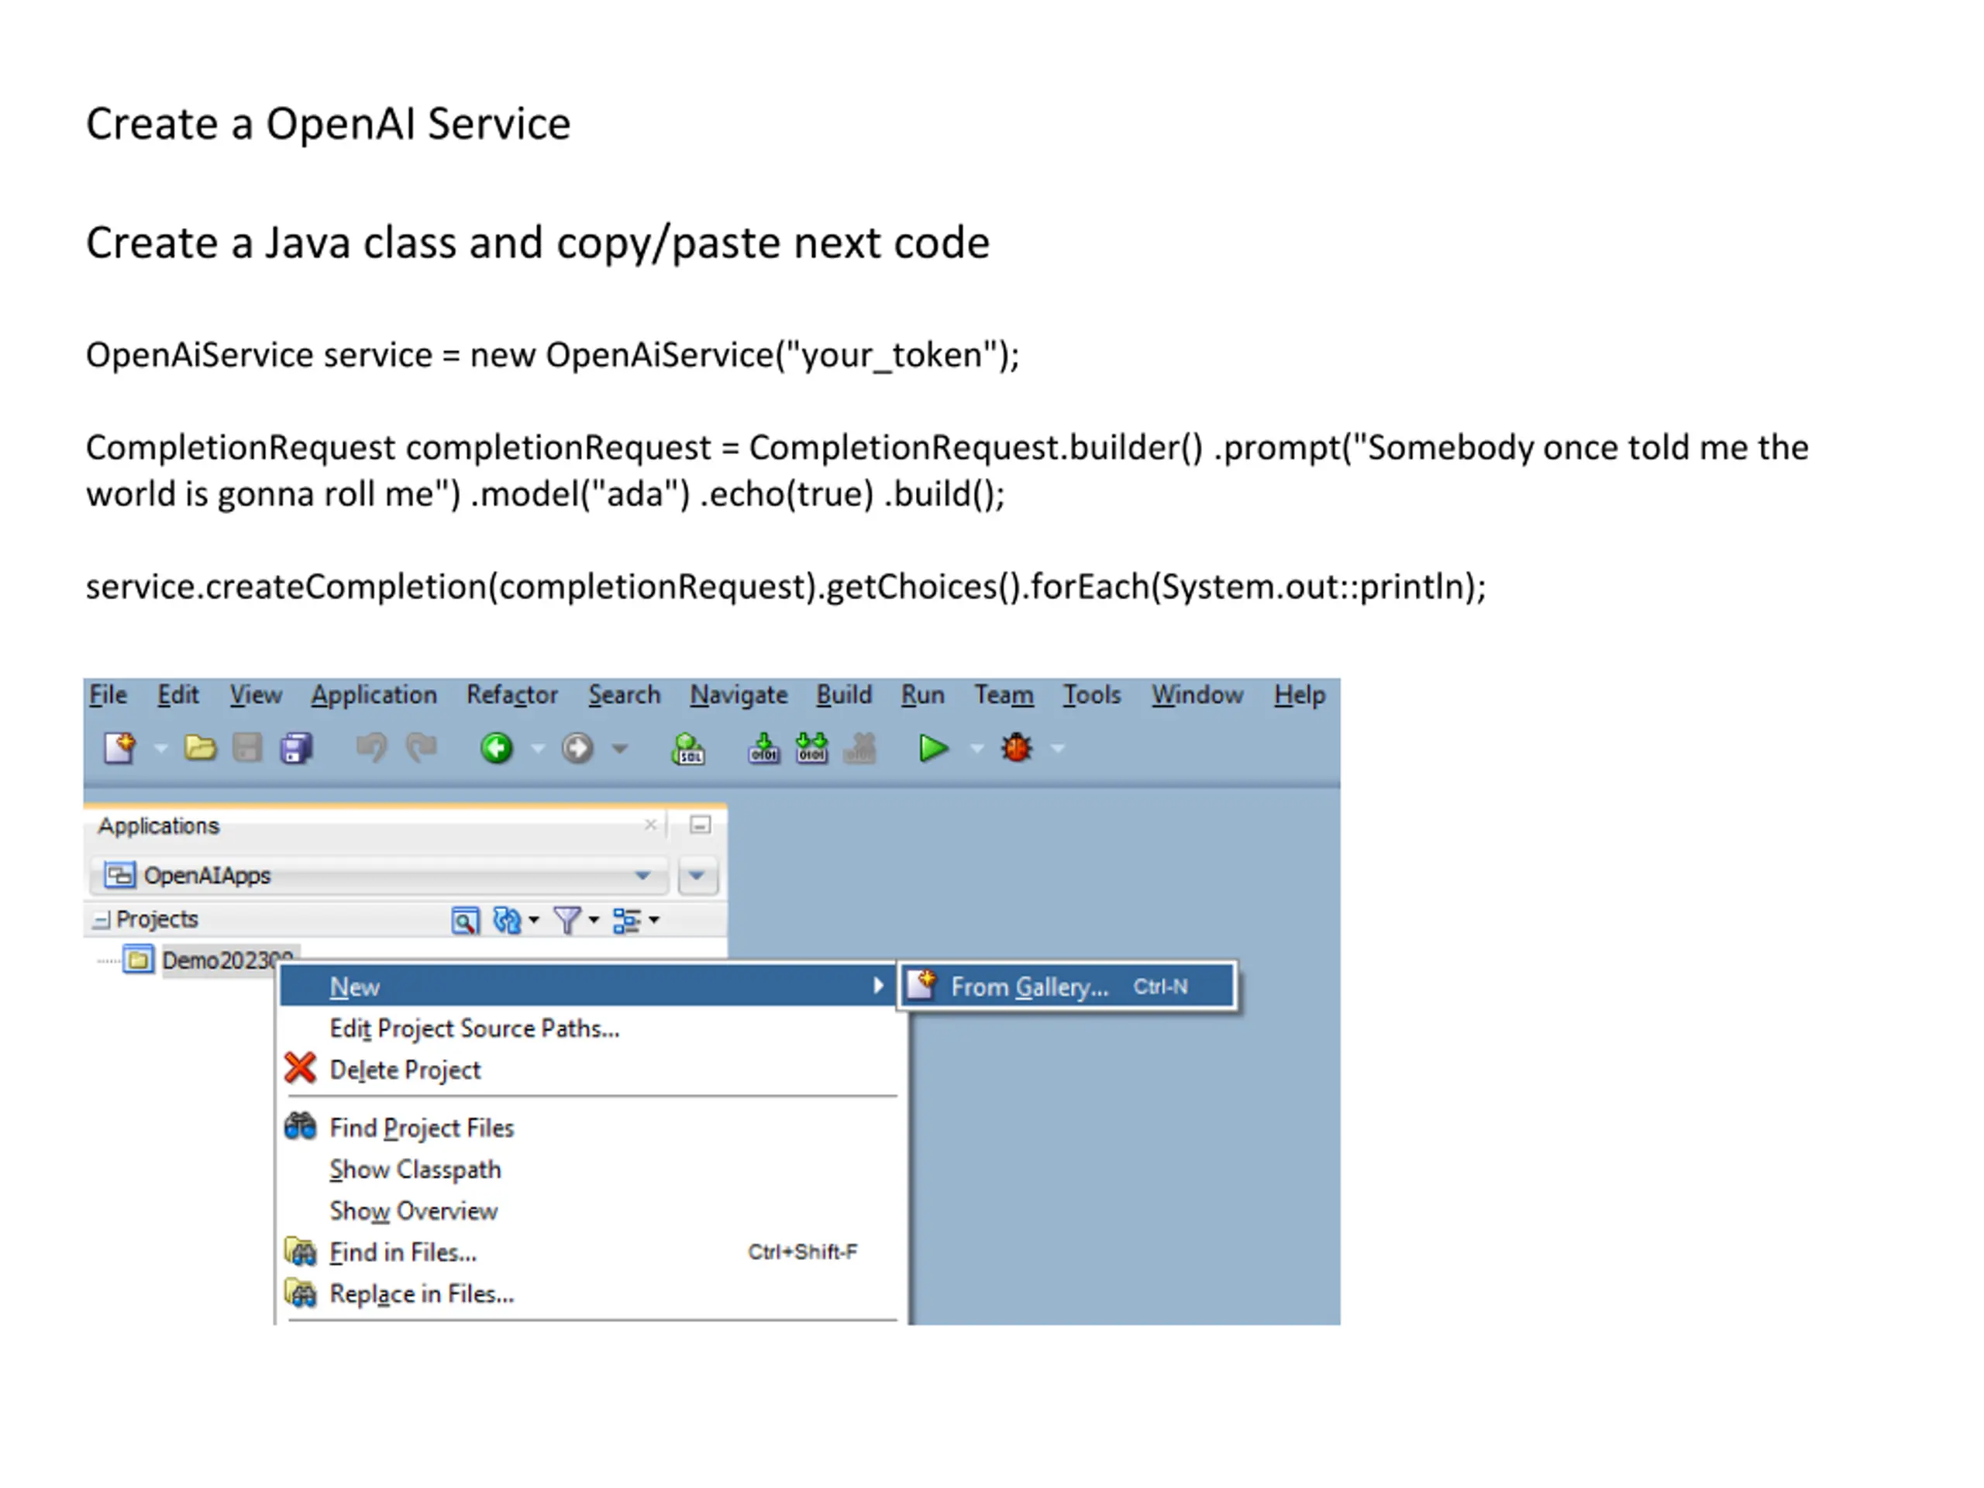
Task: Open the Refactor menu
Action: (x=511, y=695)
